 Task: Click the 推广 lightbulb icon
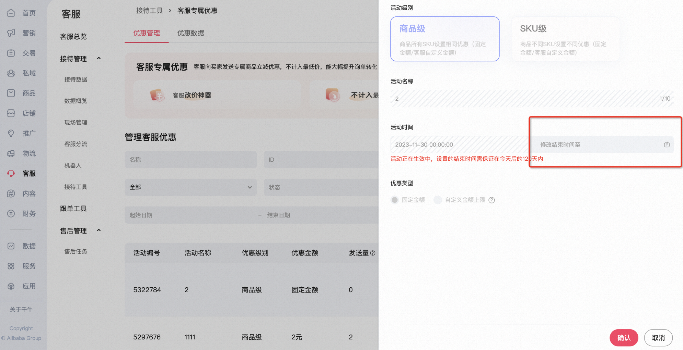11,133
